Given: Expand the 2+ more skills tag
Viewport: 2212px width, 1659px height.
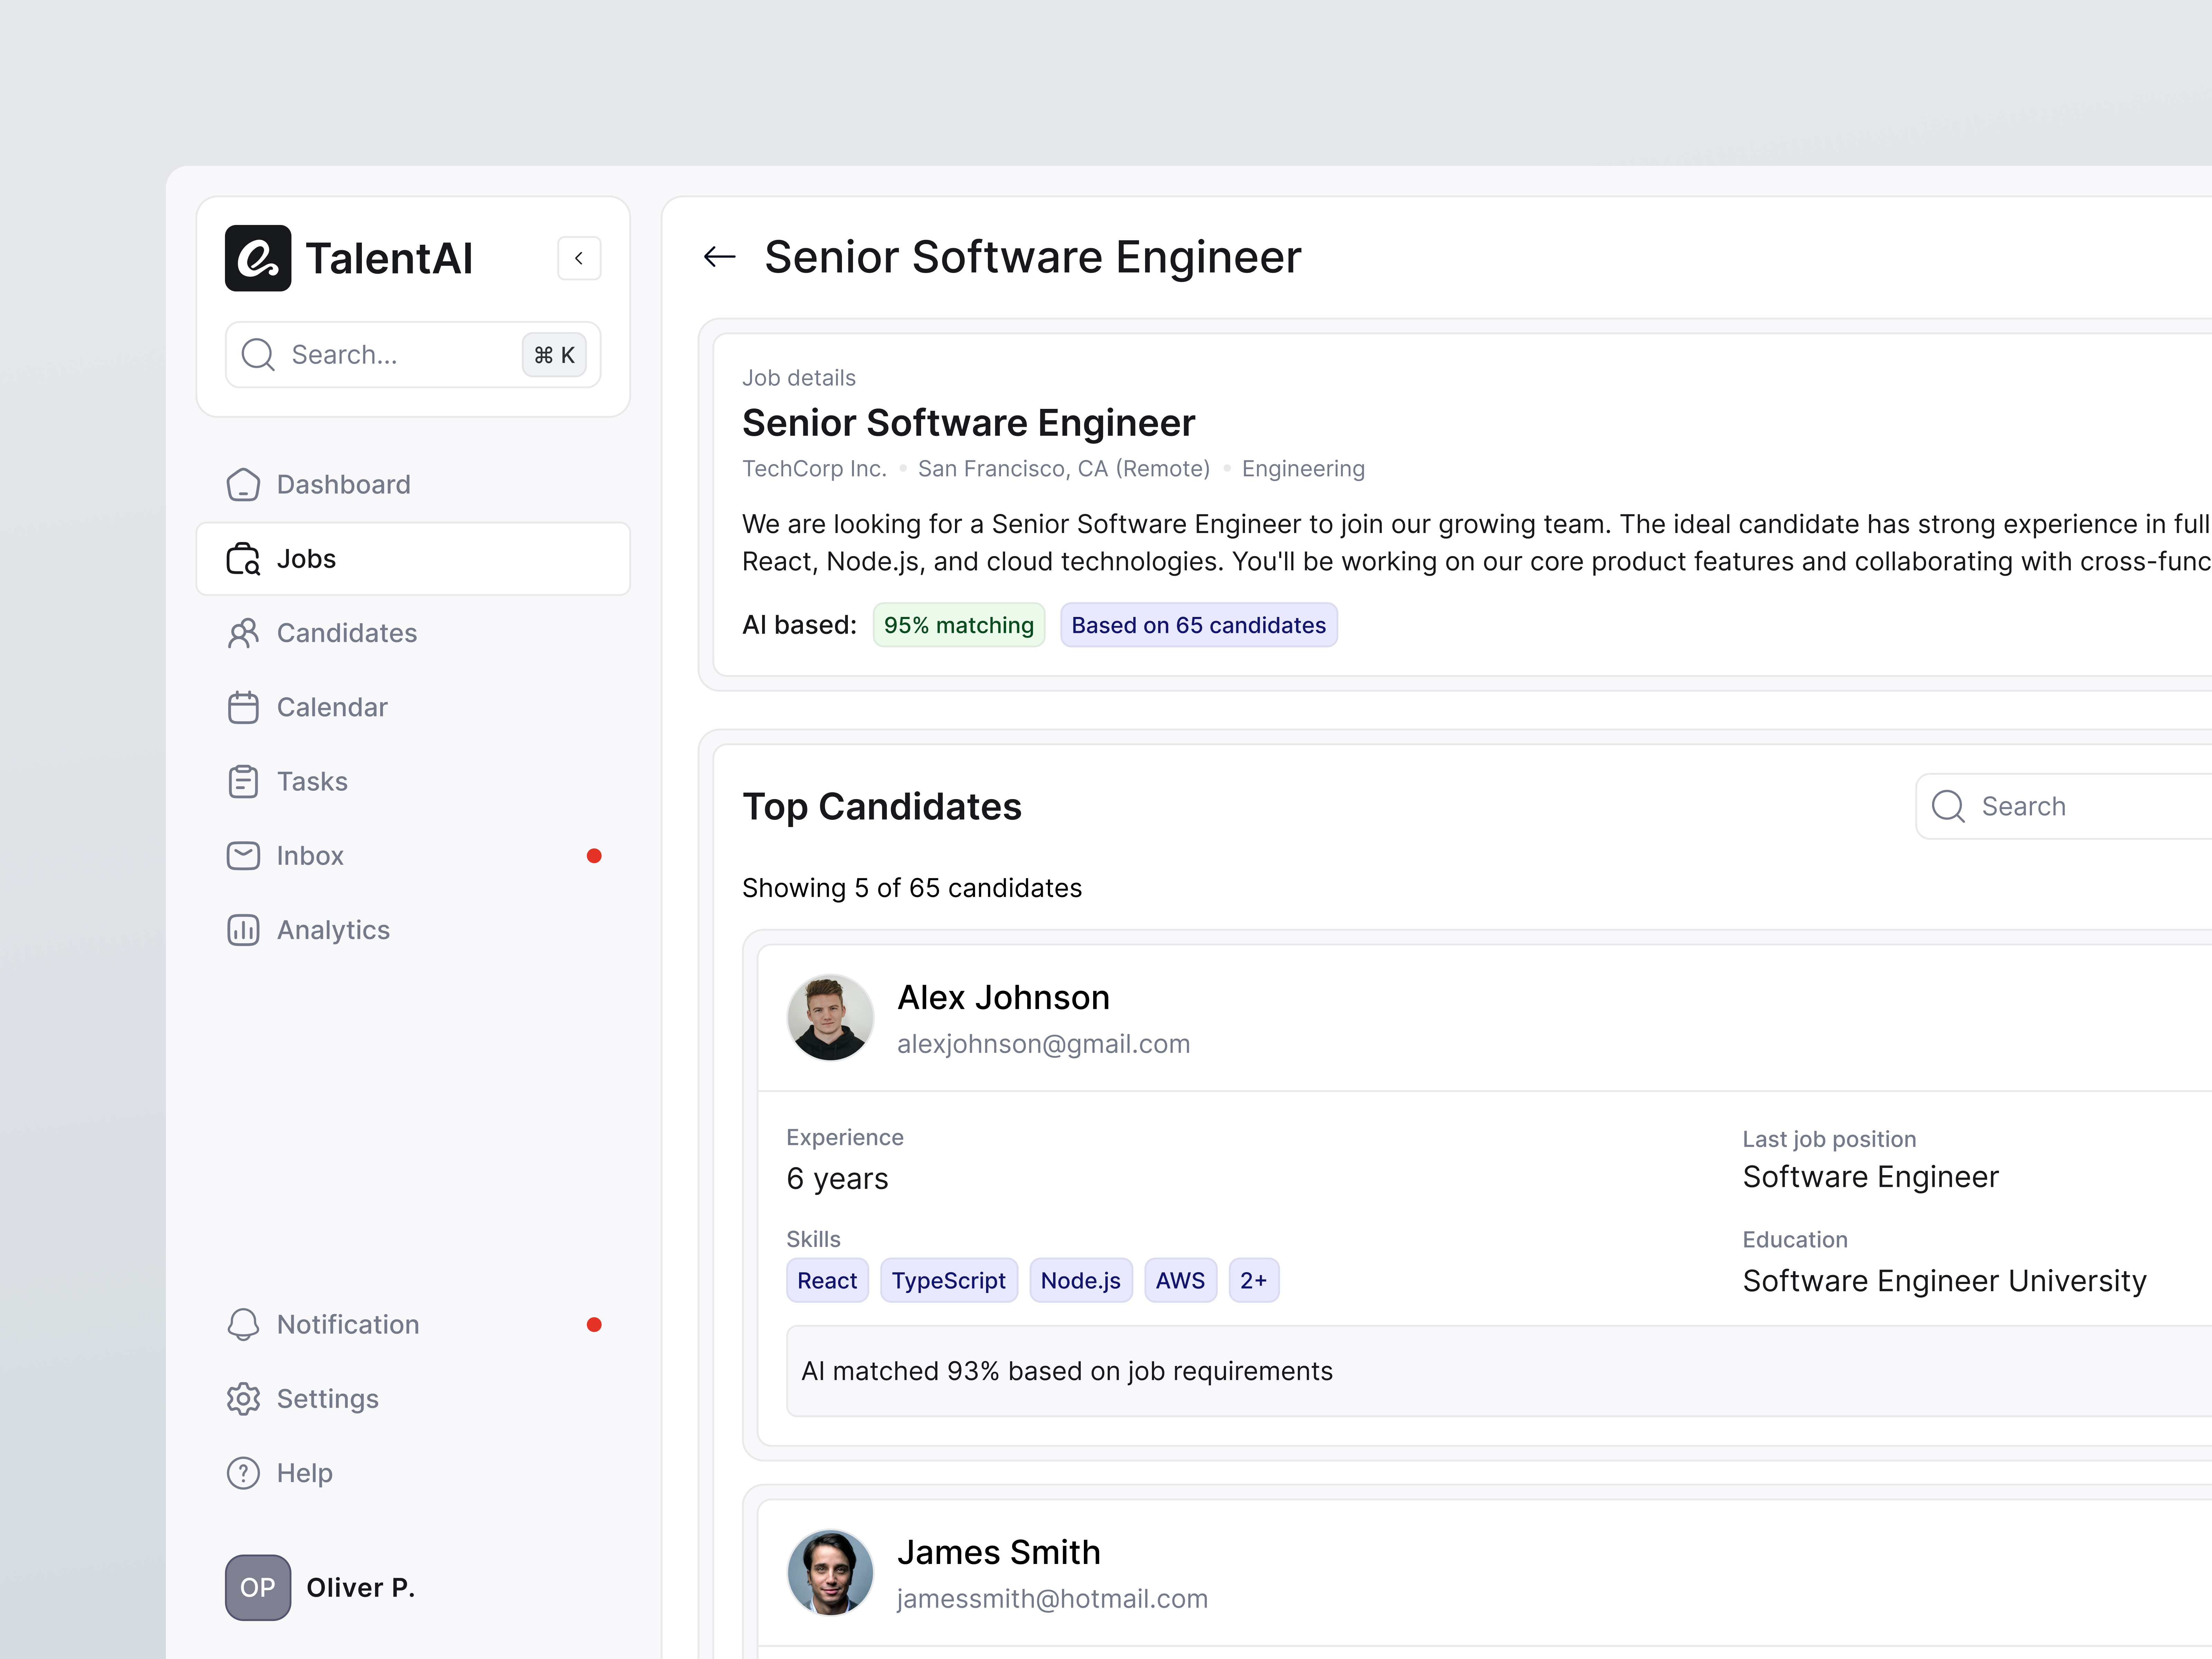Looking at the screenshot, I should pos(1254,1281).
